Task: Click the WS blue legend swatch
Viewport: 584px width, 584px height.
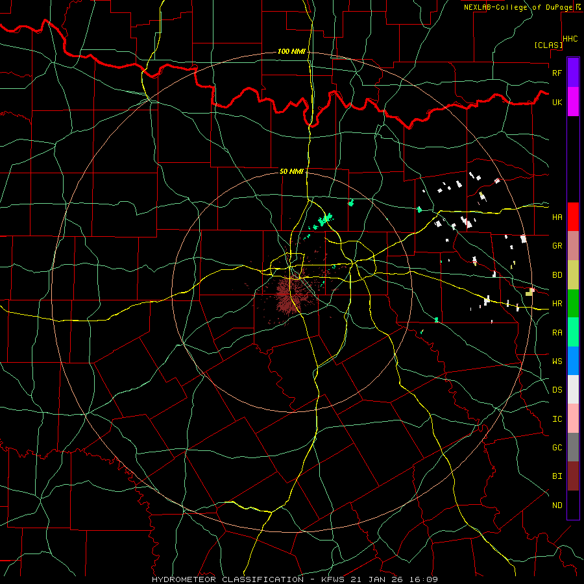Action: coord(573,361)
